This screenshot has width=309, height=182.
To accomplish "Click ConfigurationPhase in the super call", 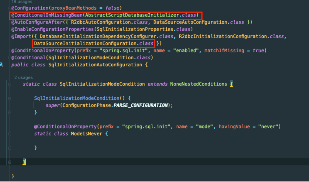I will pos(87,105).
